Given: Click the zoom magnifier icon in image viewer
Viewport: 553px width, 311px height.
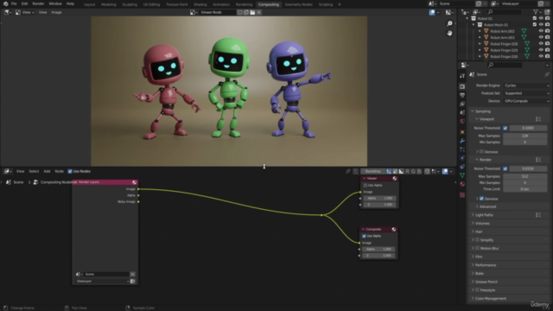Looking at the screenshot, I should coord(449,23).
